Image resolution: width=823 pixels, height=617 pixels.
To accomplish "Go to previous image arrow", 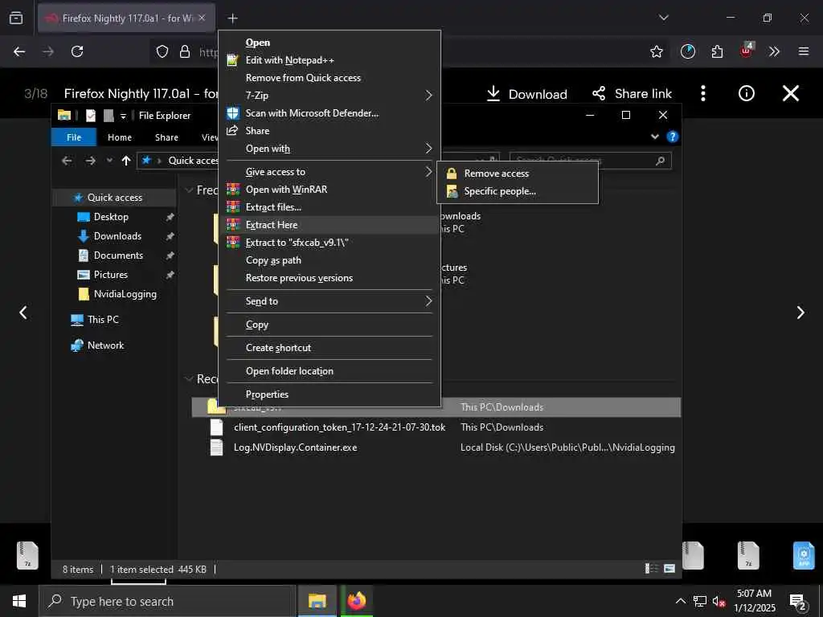I will click(x=23, y=313).
